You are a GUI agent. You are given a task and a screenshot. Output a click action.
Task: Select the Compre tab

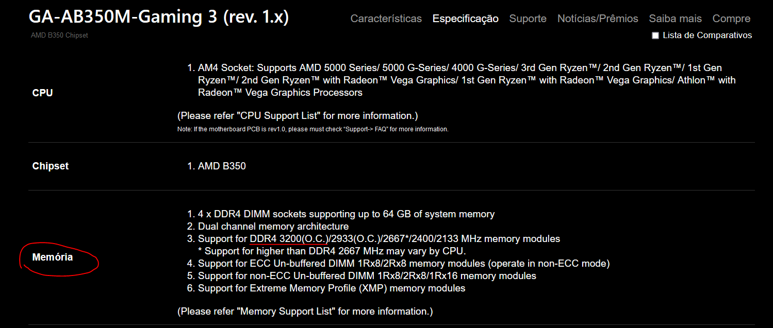click(731, 19)
